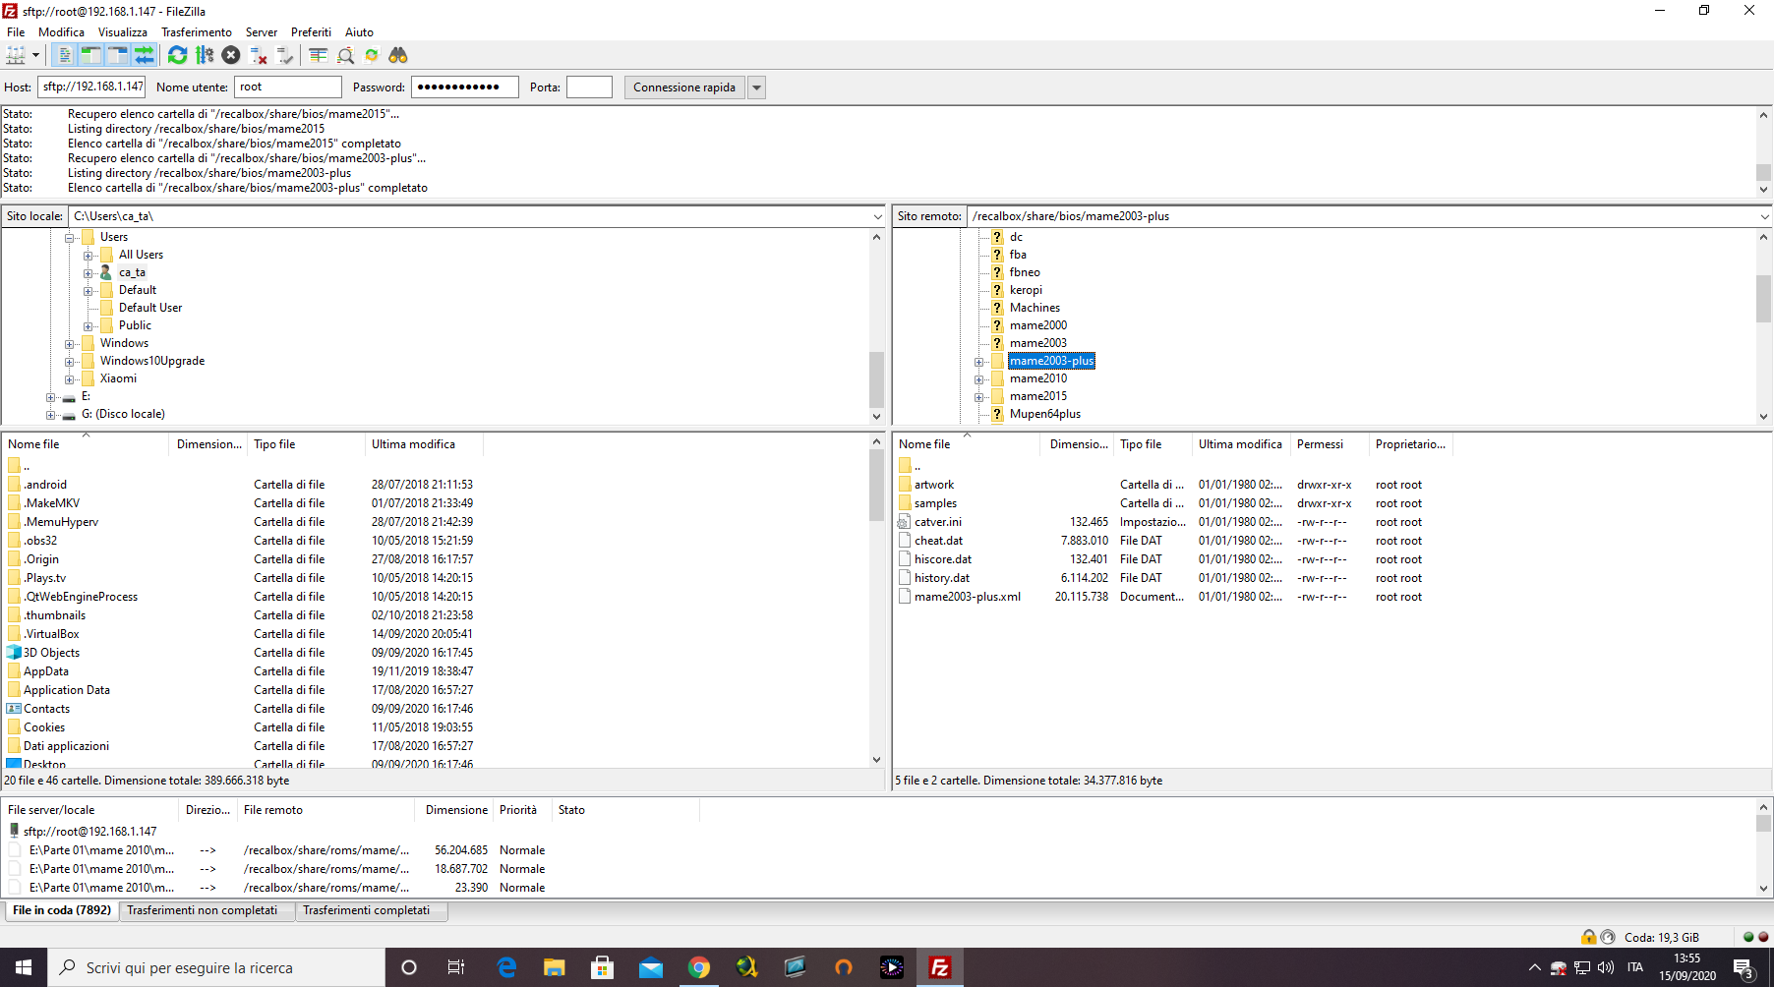Switch to Trasferimenti non completati tab
Image resolution: width=1774 pixels, height=987 pixels.
207,910
